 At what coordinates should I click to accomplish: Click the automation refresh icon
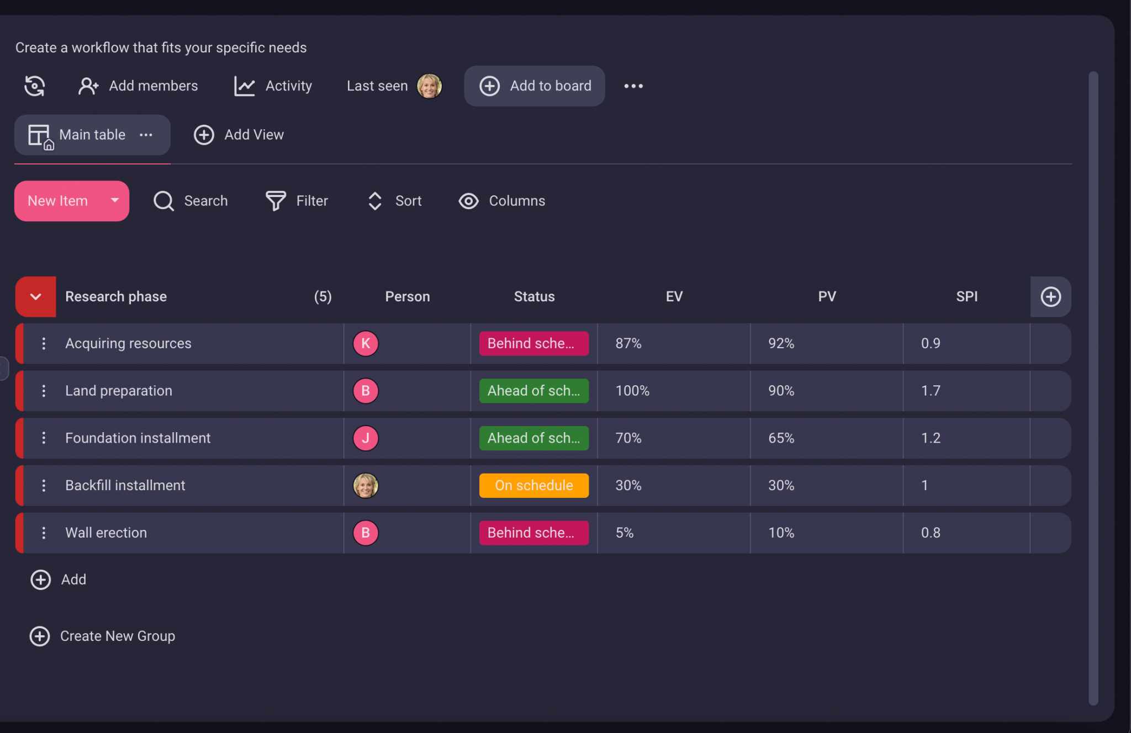point(34,86)
